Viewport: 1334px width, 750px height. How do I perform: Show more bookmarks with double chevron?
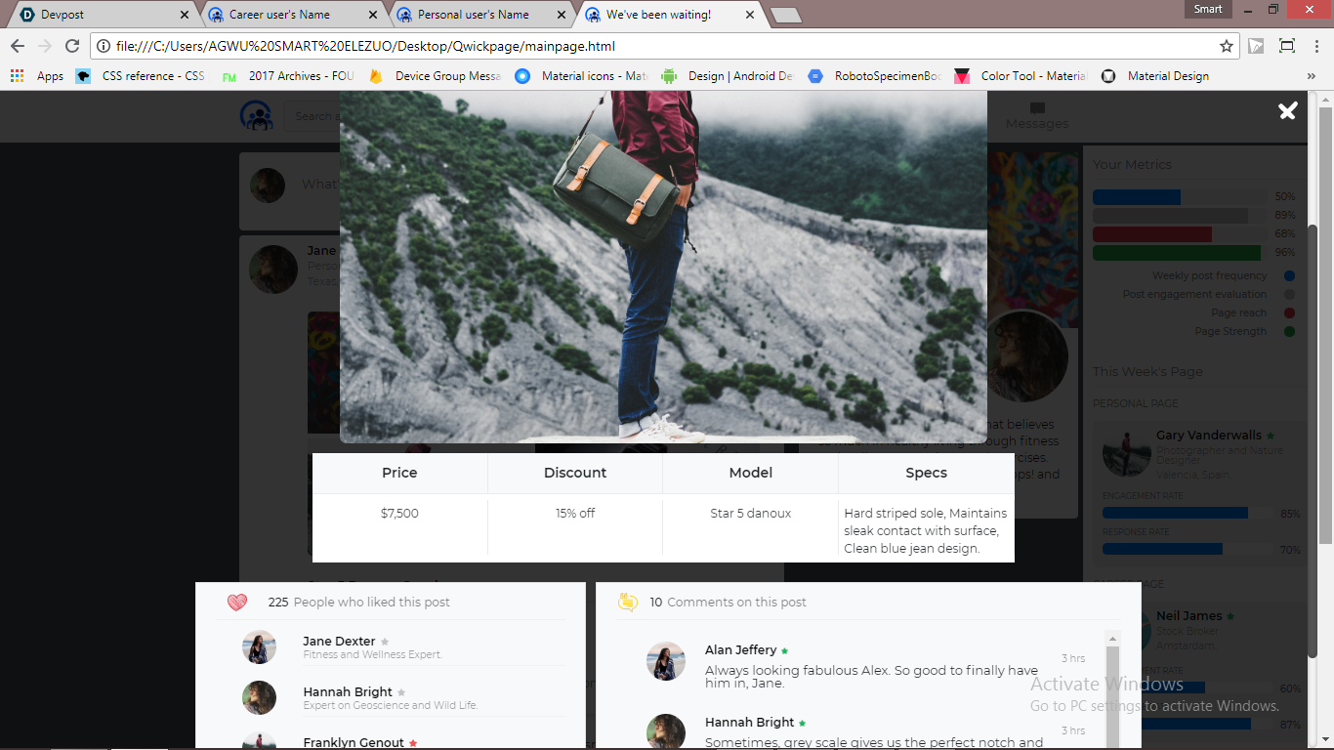tap(1311, 76)
